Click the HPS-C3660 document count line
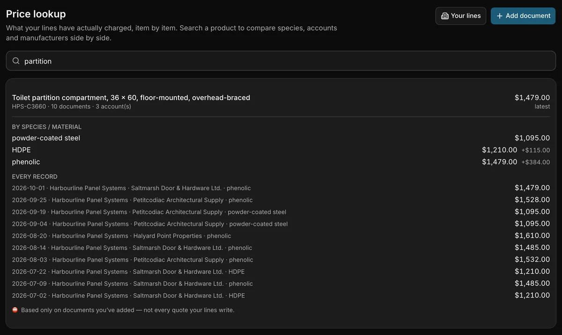 [x=72, y=107]
